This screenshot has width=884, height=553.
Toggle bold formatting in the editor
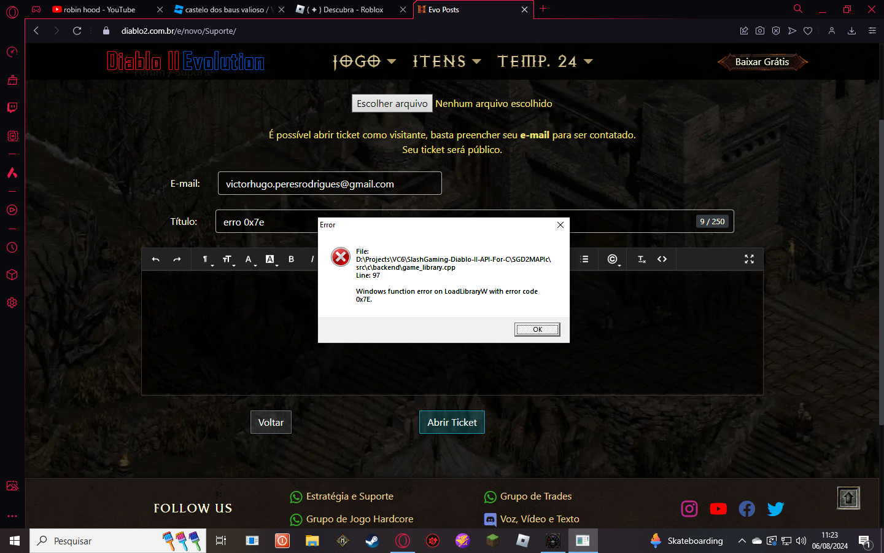click(291, 259)
